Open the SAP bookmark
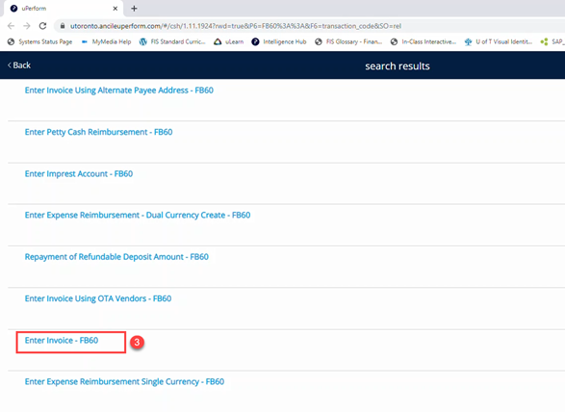Viewport: 565px width, 412px height. (552, 41)
